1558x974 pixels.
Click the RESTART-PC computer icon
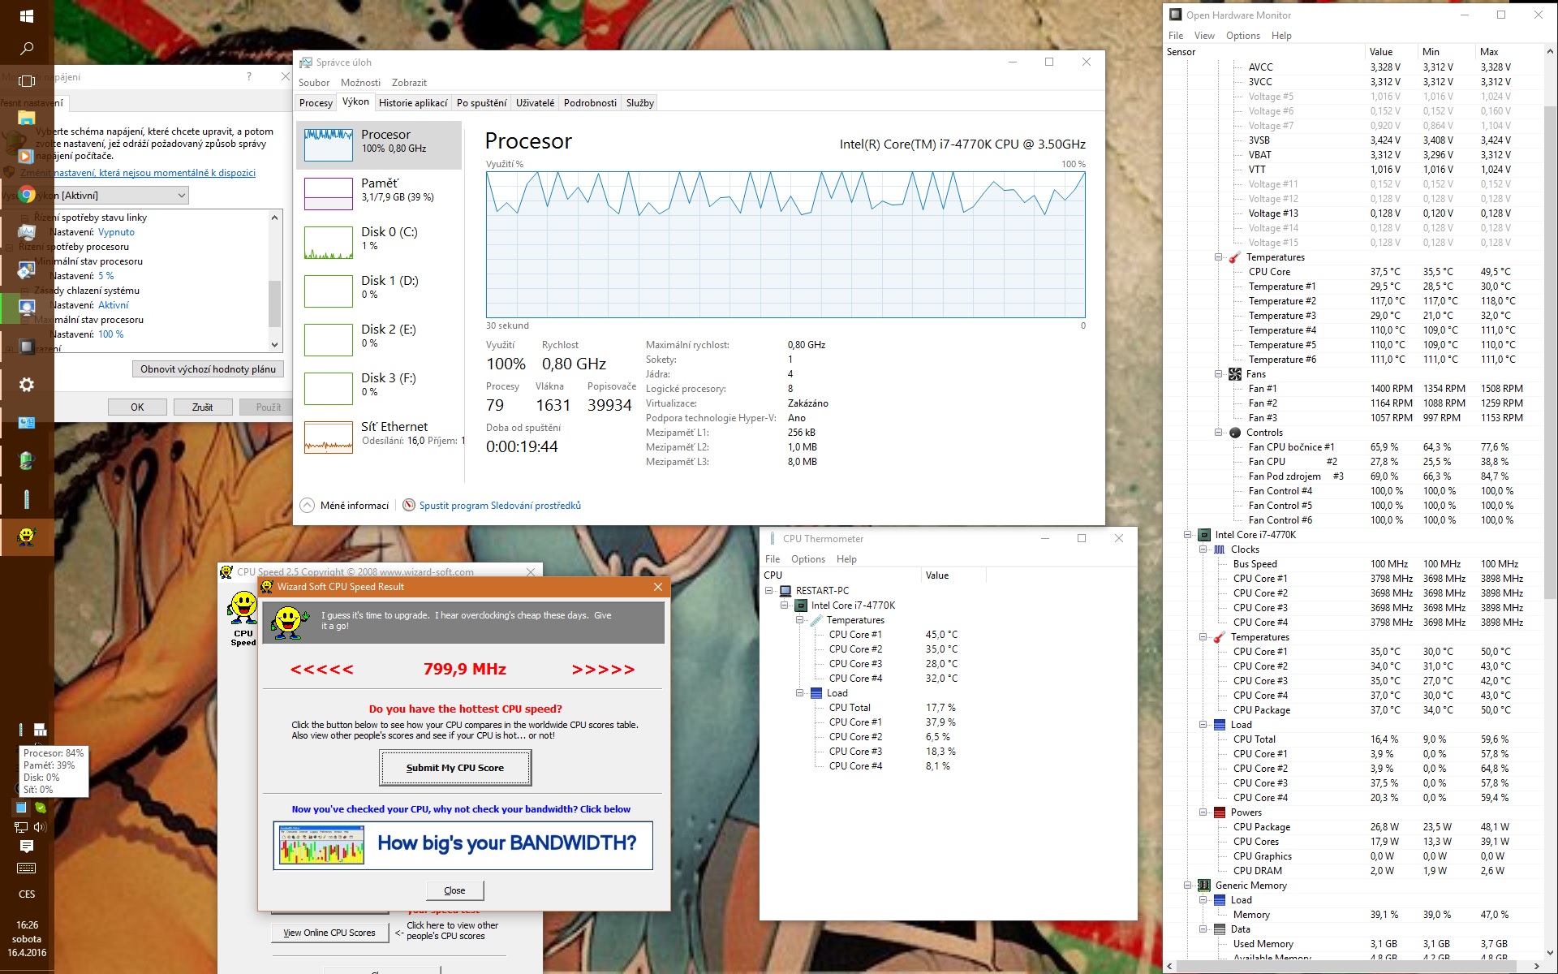tap(785, 591)
